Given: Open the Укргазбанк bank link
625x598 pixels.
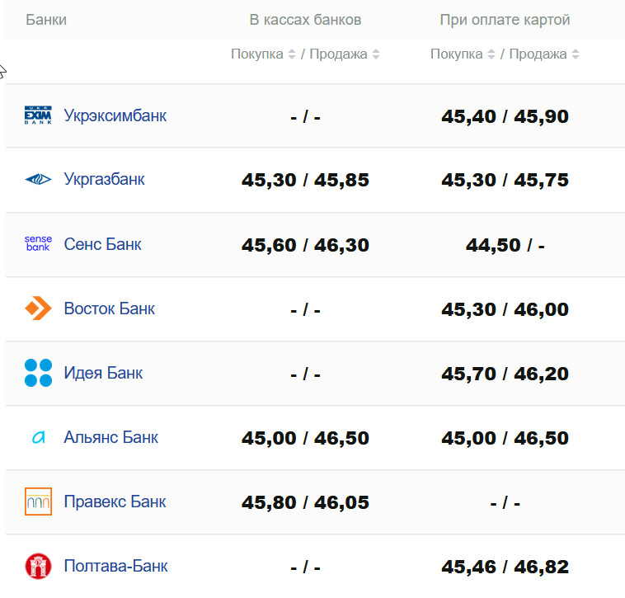Looking at the screenshot, I should click(x=104, y=179).
